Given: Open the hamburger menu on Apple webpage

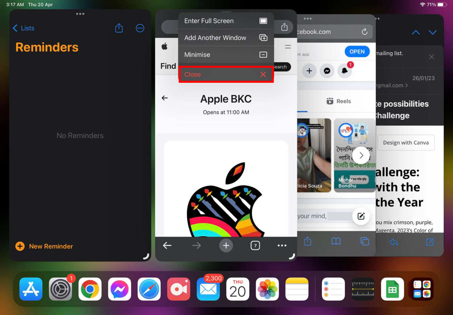Looking at the screenshot, I should pyautogui.click(x=288, y=47).
